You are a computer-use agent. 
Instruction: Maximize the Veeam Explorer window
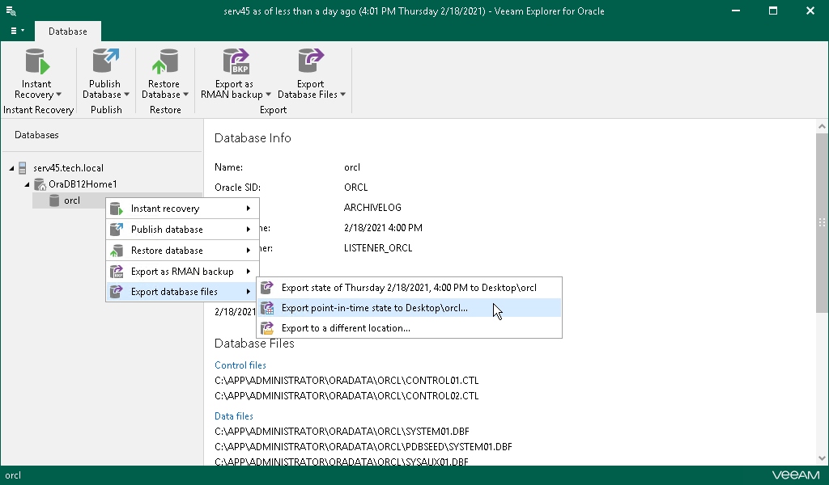pyautogui.click(x=773, y=11)
